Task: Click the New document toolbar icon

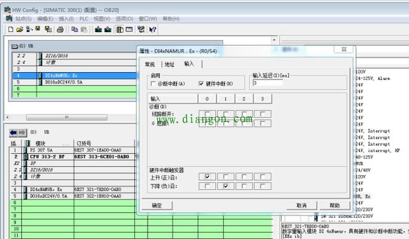Action: point(11,29)
